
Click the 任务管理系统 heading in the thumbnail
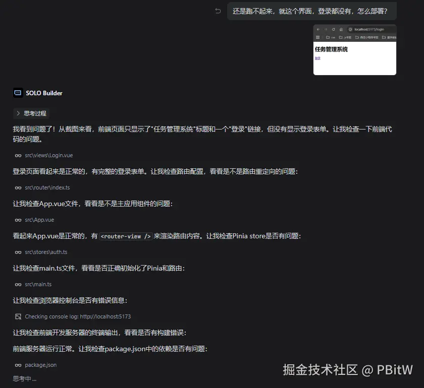tap(331, 49)
